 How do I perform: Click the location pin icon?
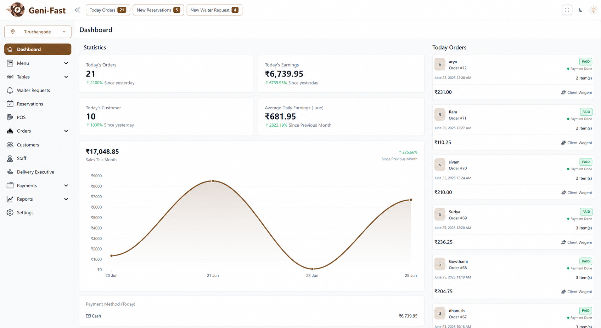(x=13, y=32)
